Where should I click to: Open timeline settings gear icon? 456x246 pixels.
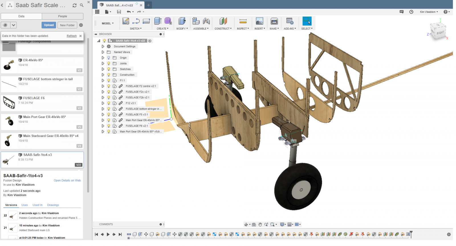(x=449, y=234)
